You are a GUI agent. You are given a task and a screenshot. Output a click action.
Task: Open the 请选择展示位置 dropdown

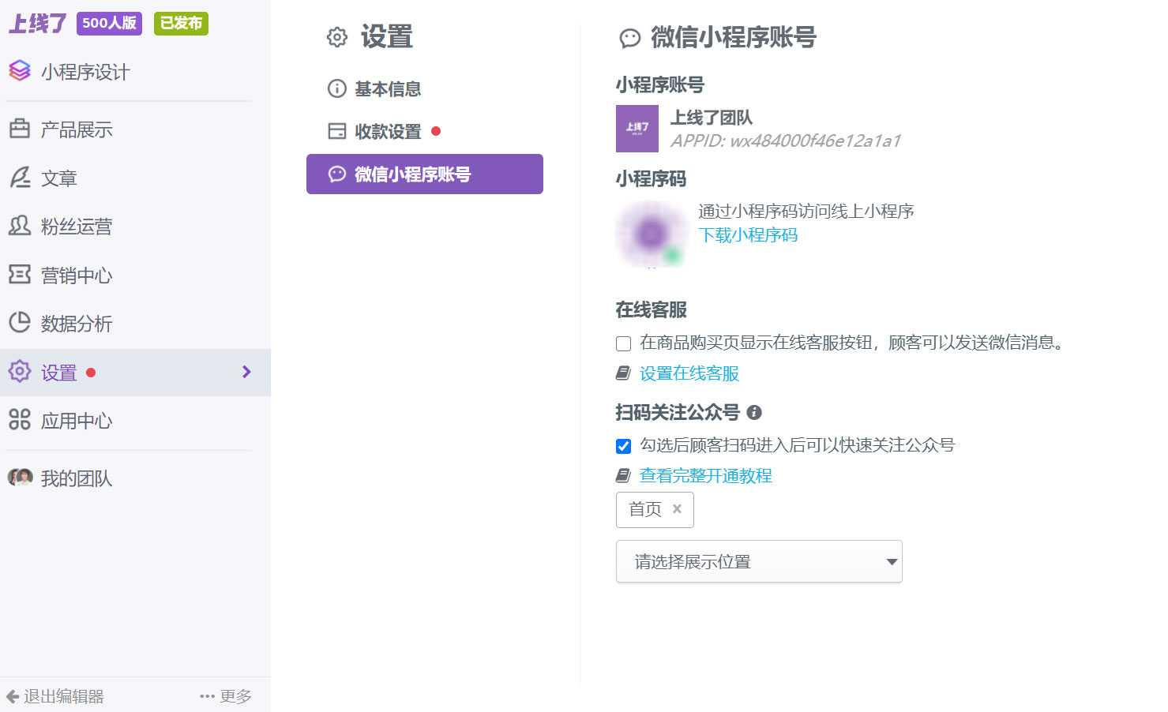758,561
